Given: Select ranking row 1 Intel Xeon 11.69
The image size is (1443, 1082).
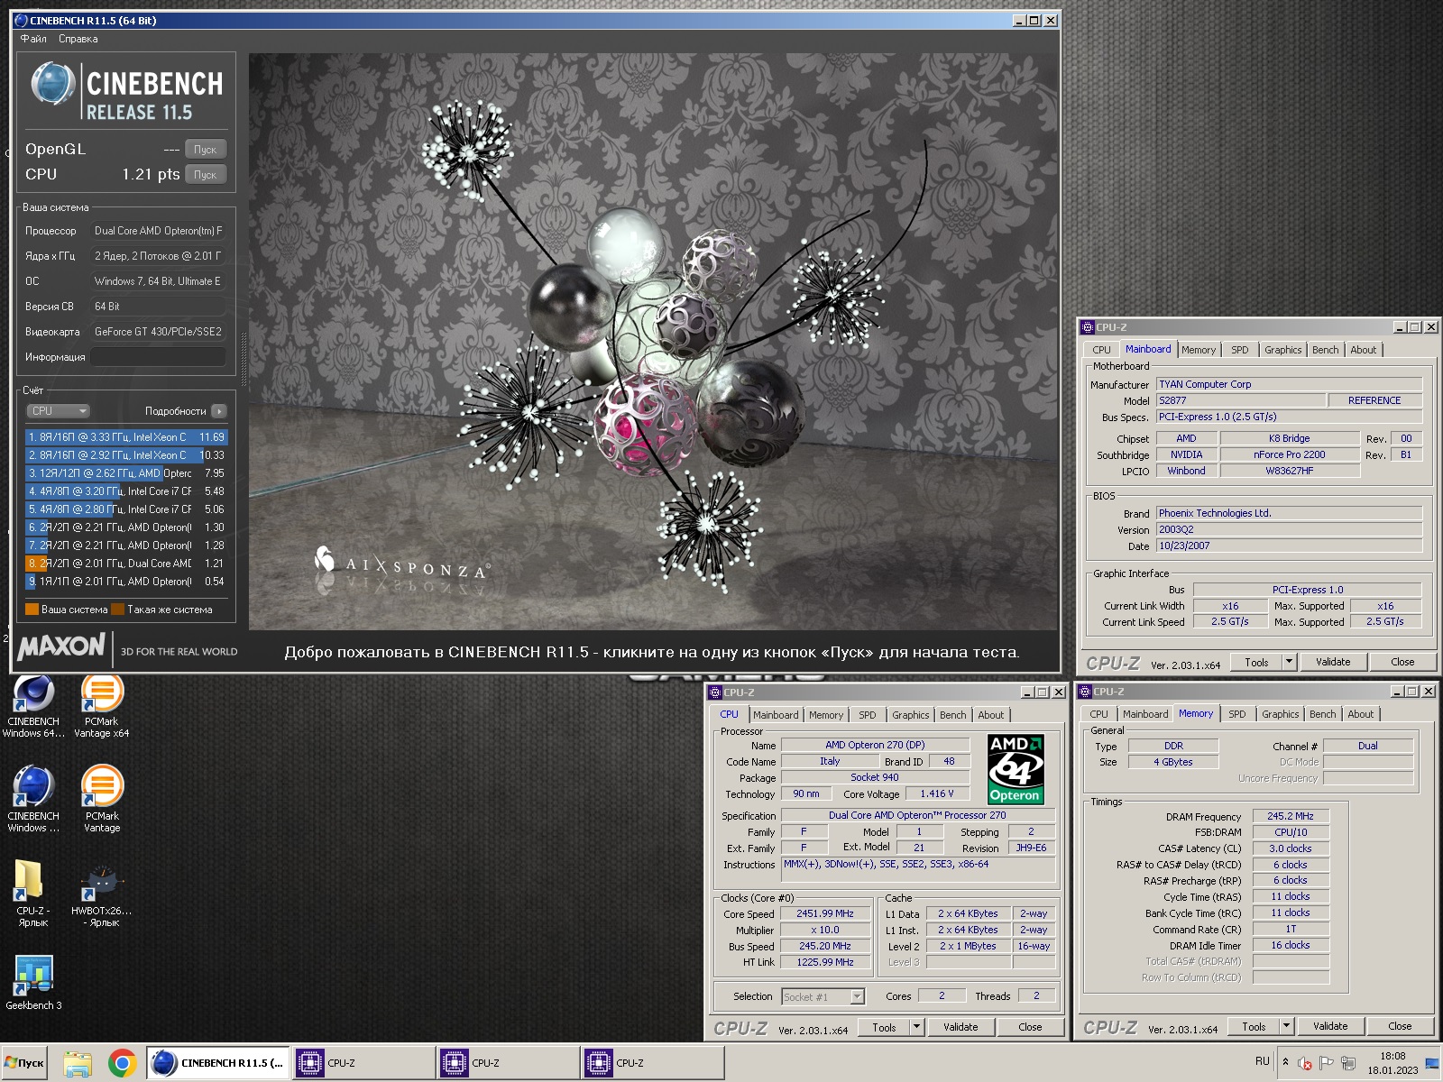Looking at the screenshot, I should [126, 437].
